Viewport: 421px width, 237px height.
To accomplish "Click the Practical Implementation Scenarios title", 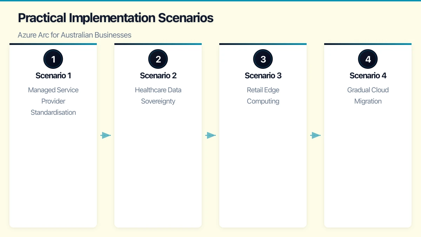I will tap(115, 18).
